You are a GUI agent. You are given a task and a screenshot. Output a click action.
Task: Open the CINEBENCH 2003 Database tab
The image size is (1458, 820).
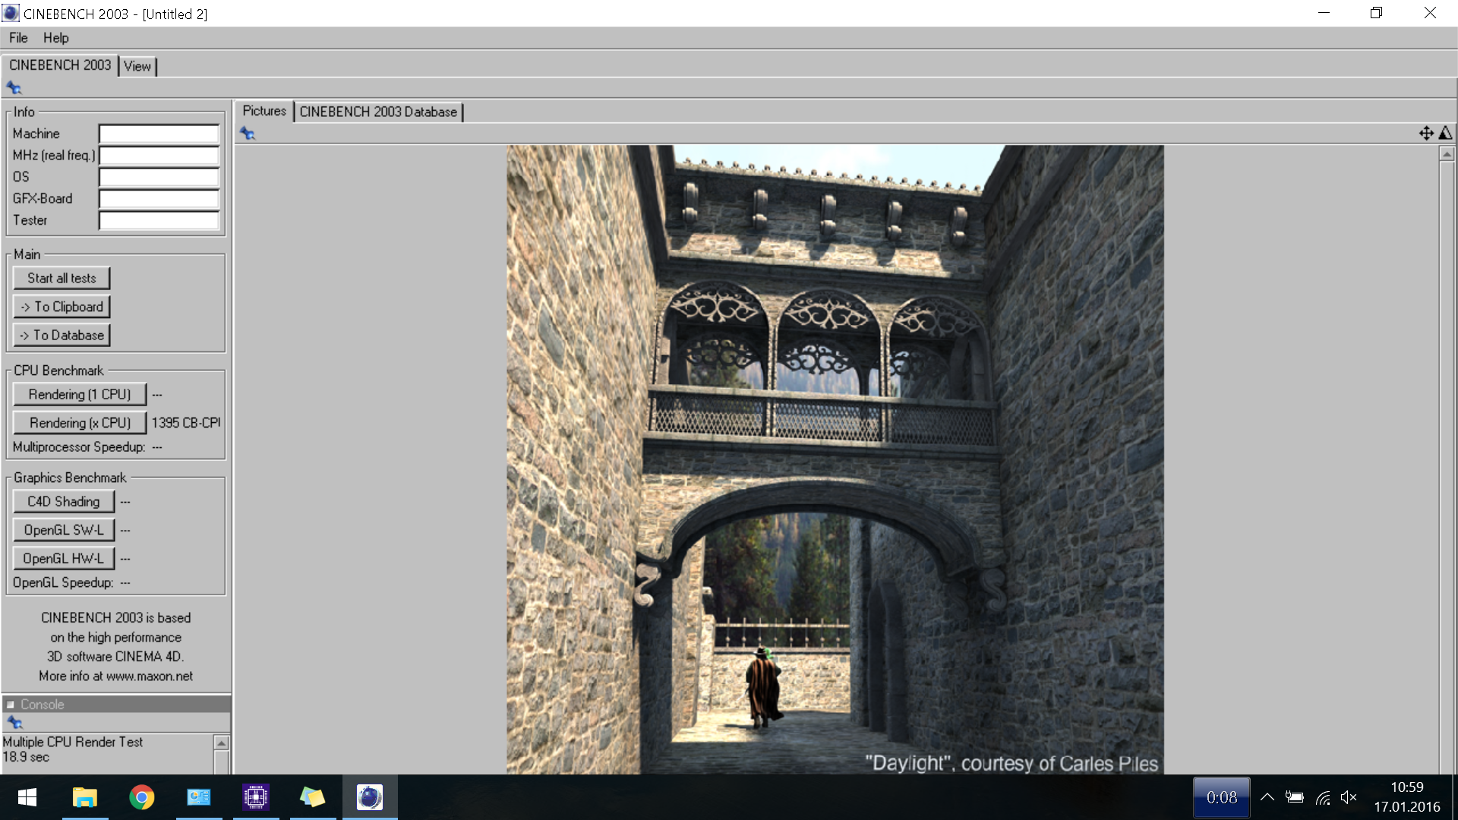point(378,112)
